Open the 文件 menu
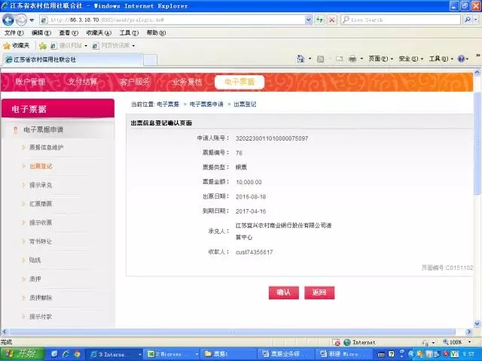The height and width of the screenshot is (361, 482). (x=14, y=33)
